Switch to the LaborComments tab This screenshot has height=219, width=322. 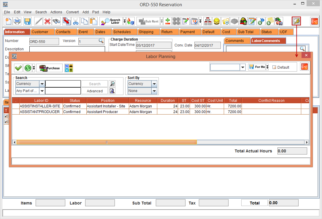[x=268, y=41]
